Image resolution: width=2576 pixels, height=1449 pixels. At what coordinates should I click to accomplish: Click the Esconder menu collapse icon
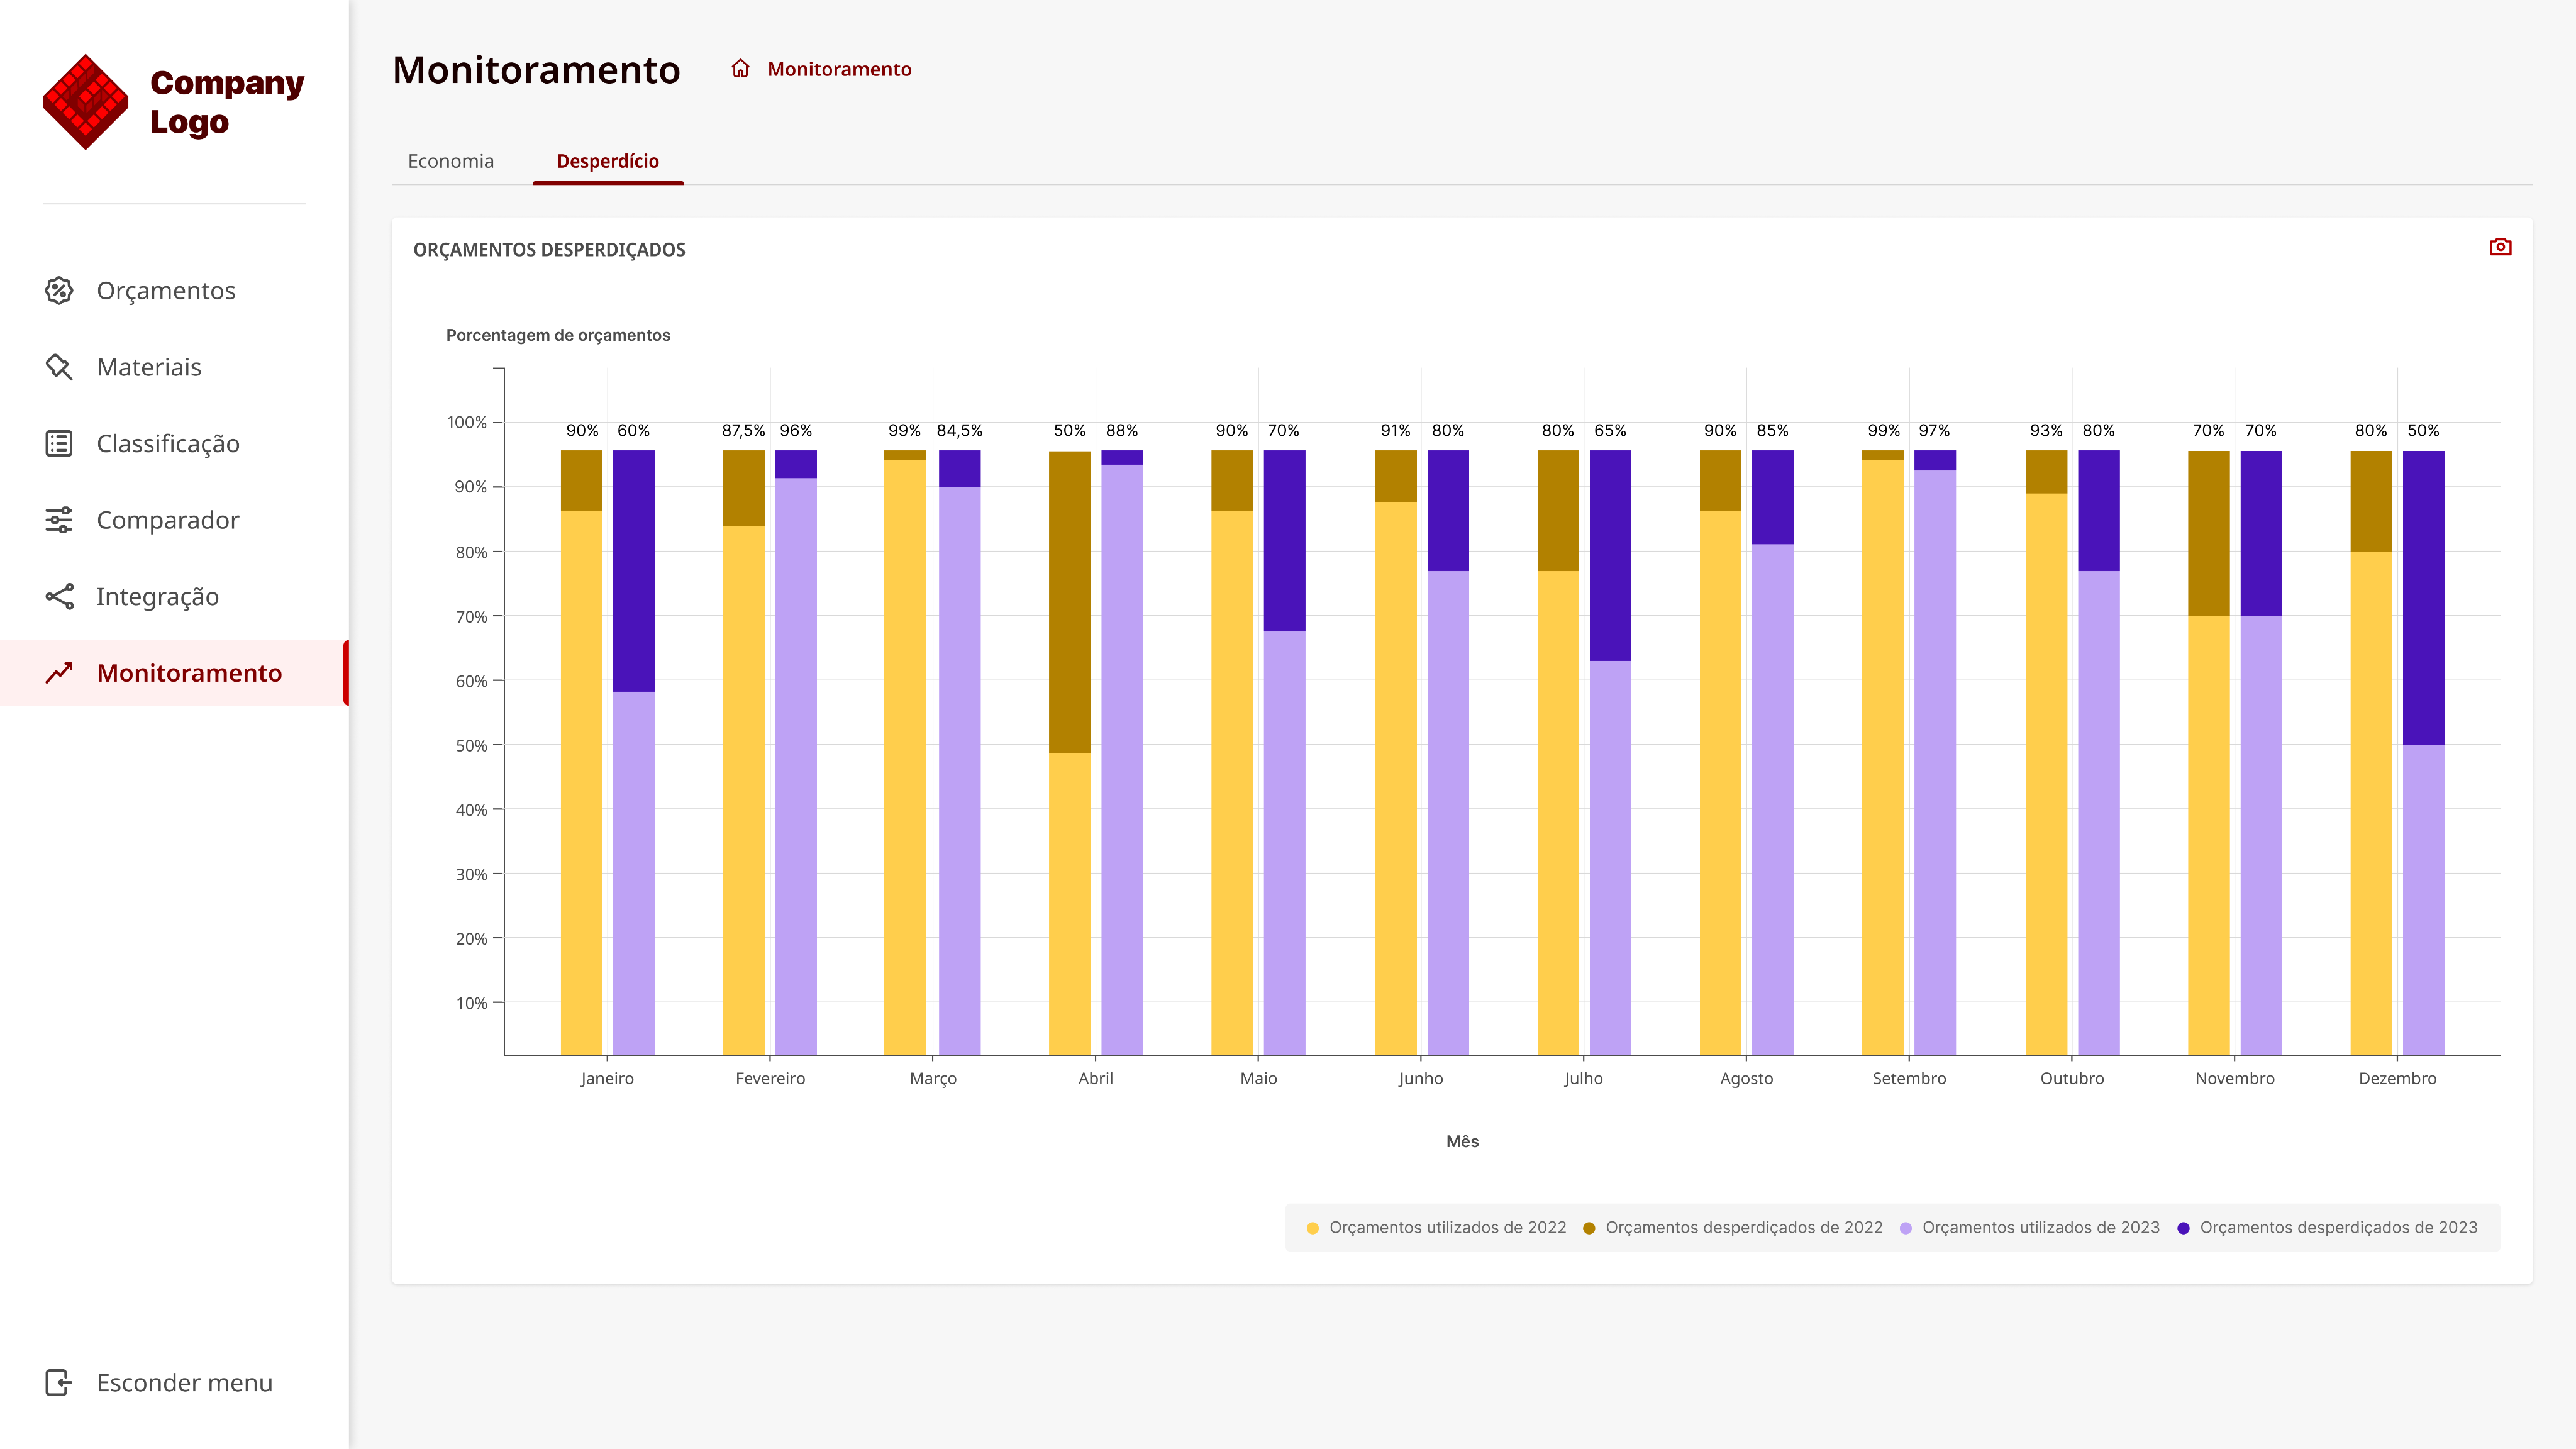pos(59,1382)
